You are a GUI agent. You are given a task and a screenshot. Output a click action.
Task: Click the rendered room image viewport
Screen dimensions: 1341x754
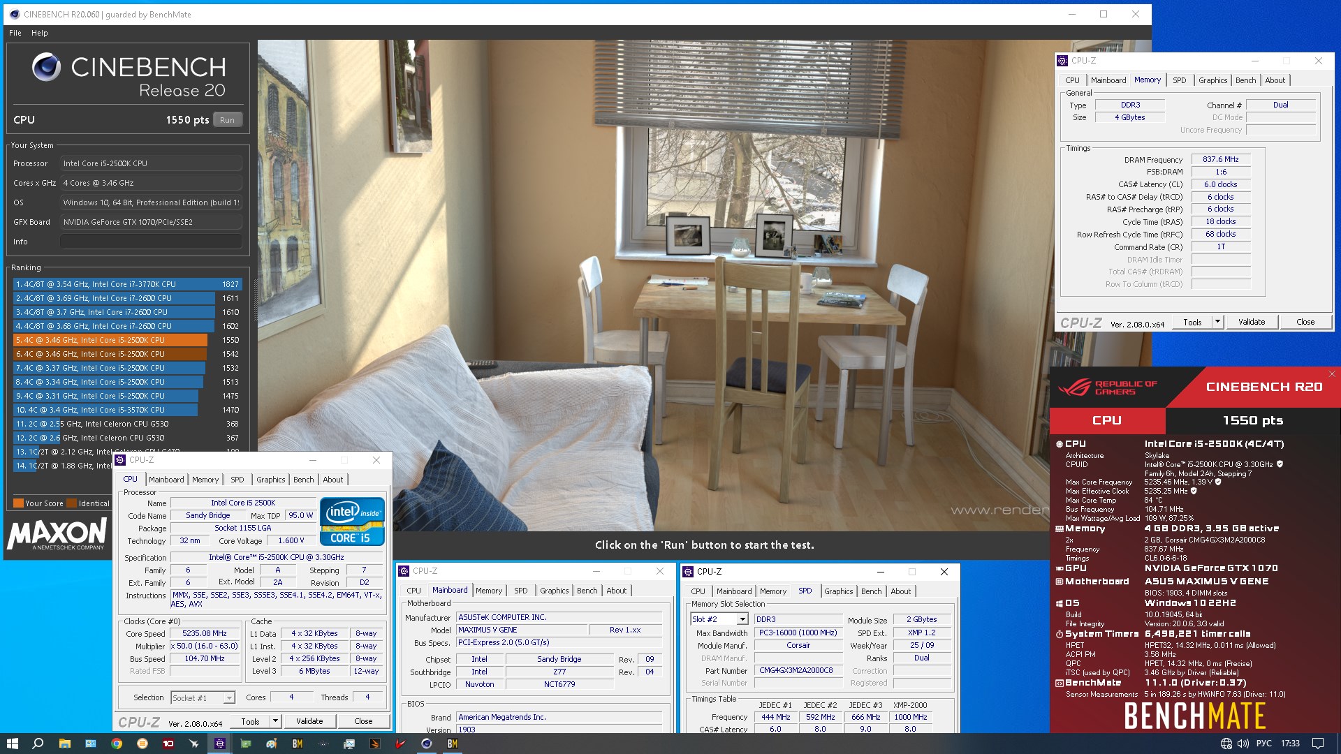tap(704, 286)
